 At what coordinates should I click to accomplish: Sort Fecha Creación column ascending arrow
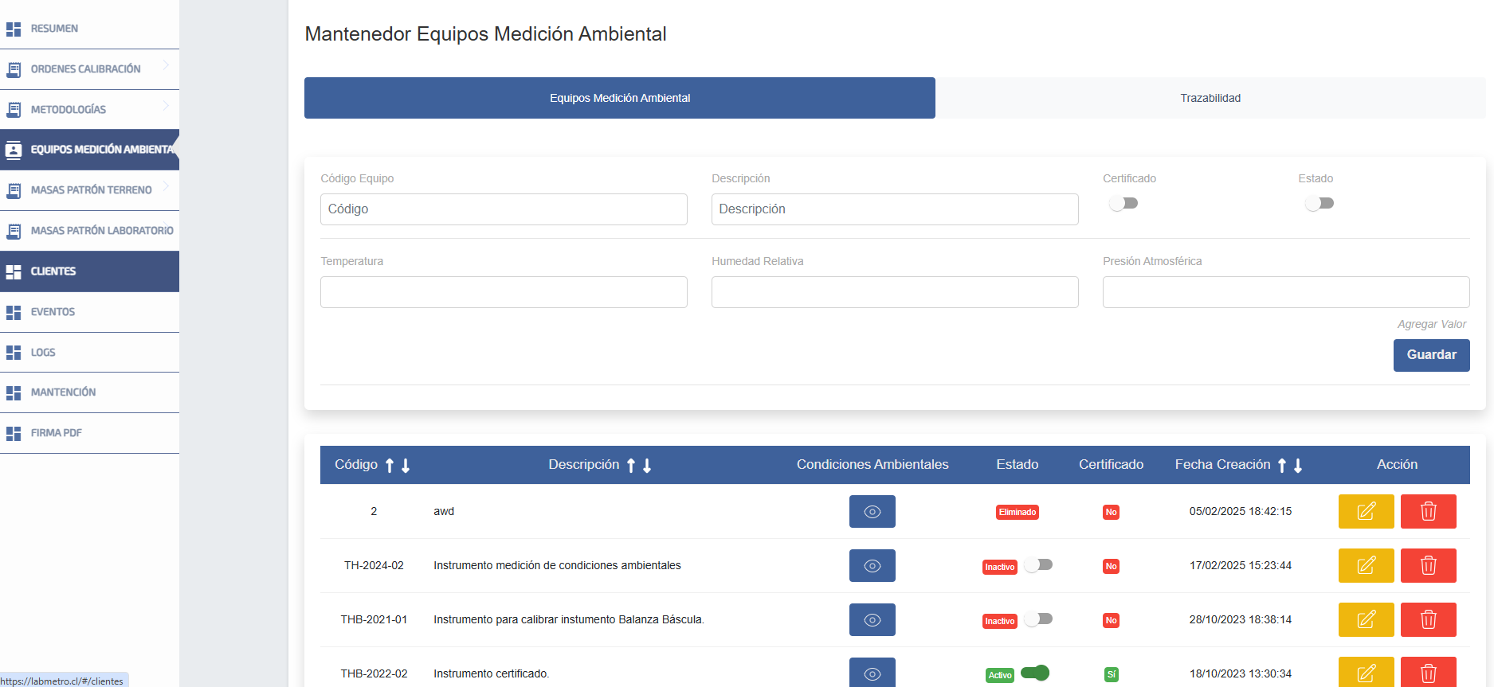point(1282,466)
